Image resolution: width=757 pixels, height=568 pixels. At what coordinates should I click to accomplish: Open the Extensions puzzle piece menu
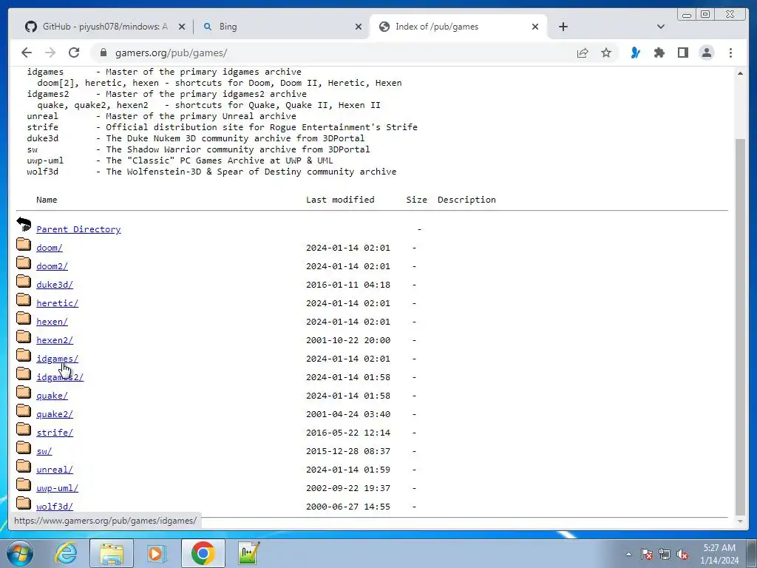click(659, 53)
